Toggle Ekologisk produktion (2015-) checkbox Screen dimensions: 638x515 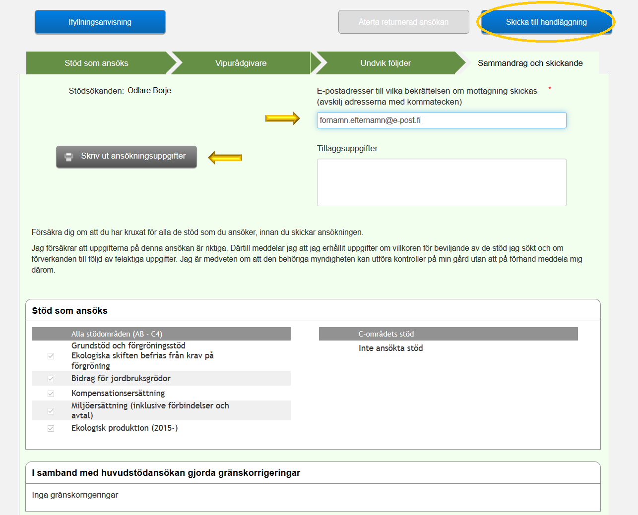click(51, 428)
